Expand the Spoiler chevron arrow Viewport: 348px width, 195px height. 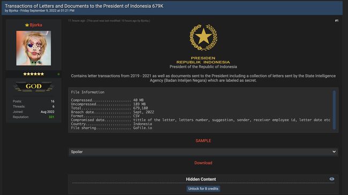pos(334,152)
